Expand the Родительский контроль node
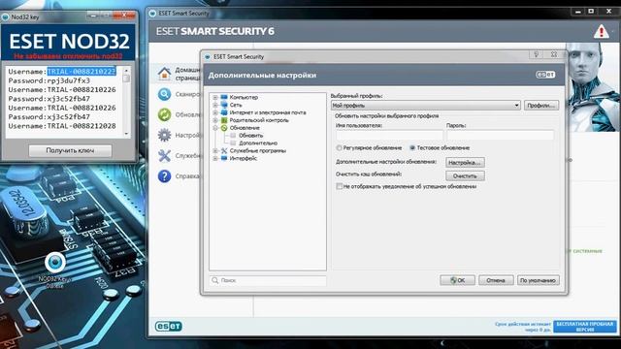Viewport: 621px width, 349px height. 215,120
